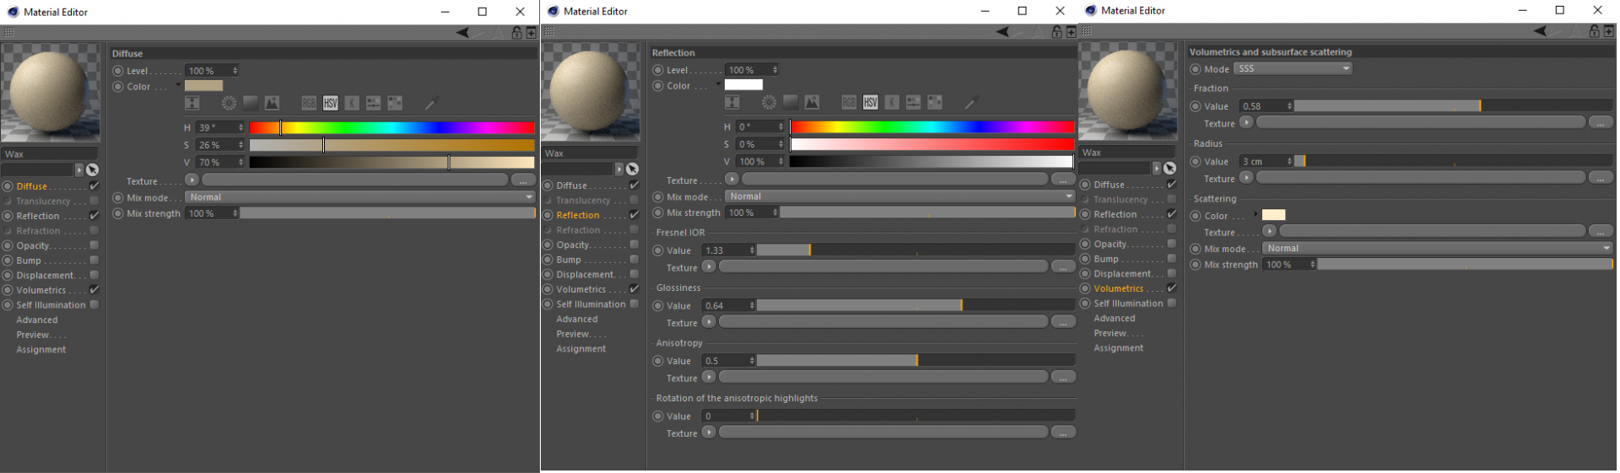Open Assignment in the Diffuse window sidebar
1620x473 pixels.
40,349
